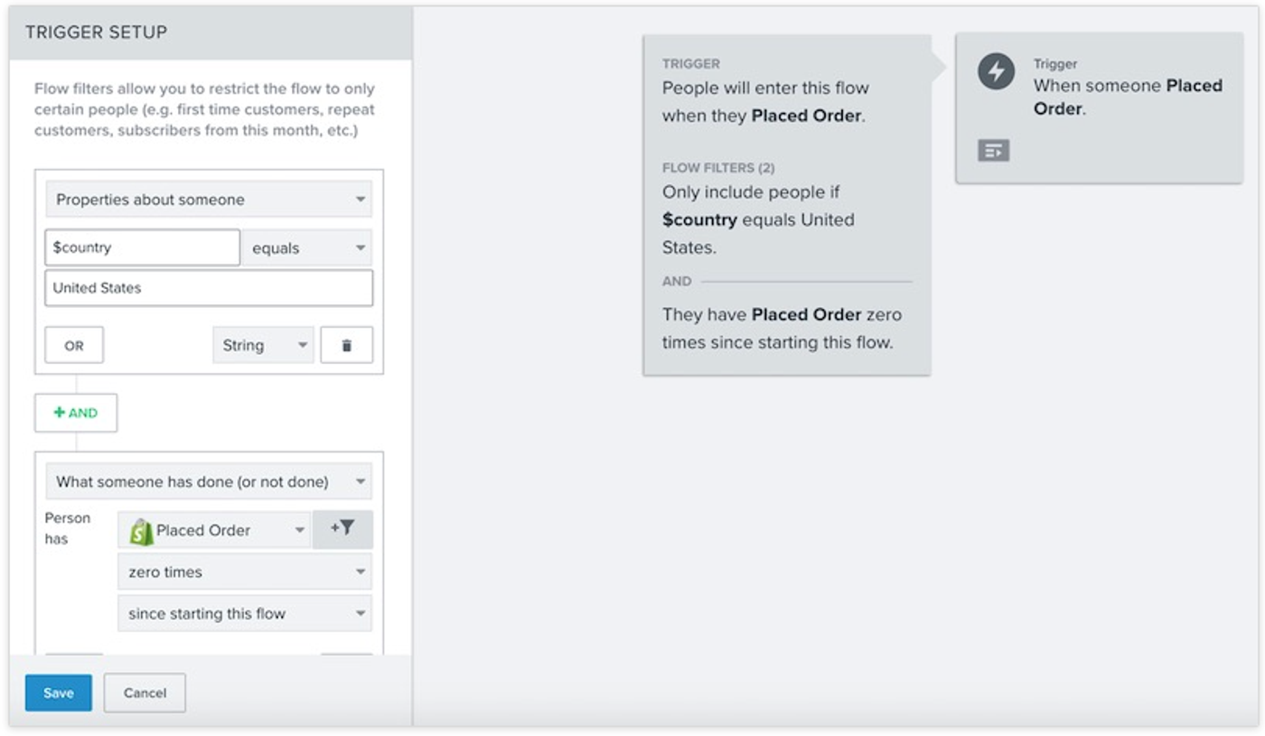
Task: Click the 'Person has' label
Action: 68,528
